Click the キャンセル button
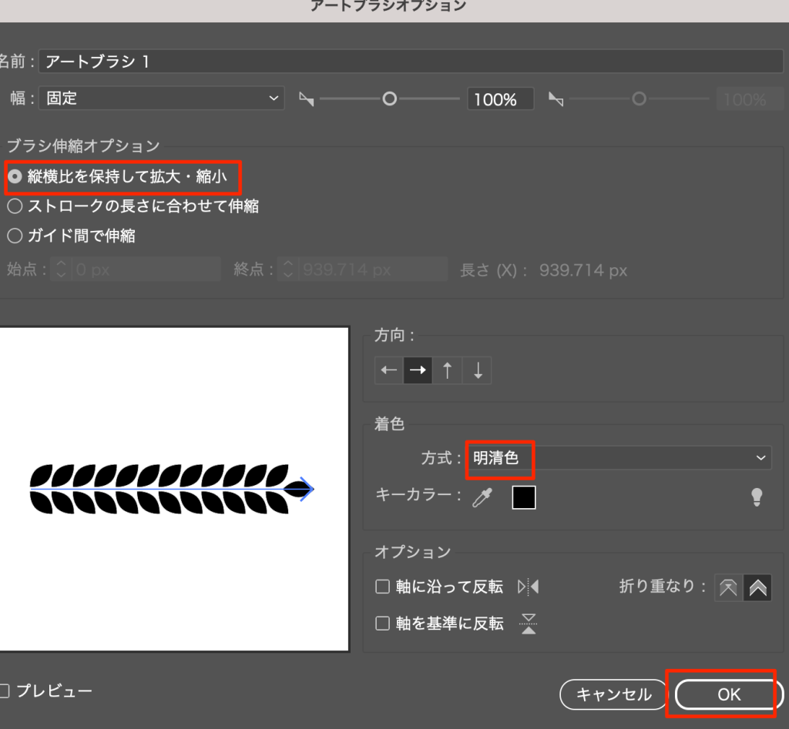Image resolution: width=789 pixels, height=729 pixels. [x=613, y=694]
